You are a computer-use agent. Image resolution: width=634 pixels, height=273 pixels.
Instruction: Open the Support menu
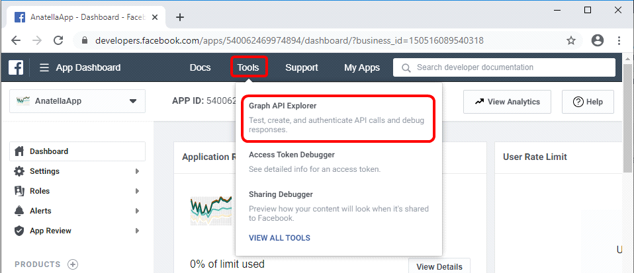click(302, 67)
